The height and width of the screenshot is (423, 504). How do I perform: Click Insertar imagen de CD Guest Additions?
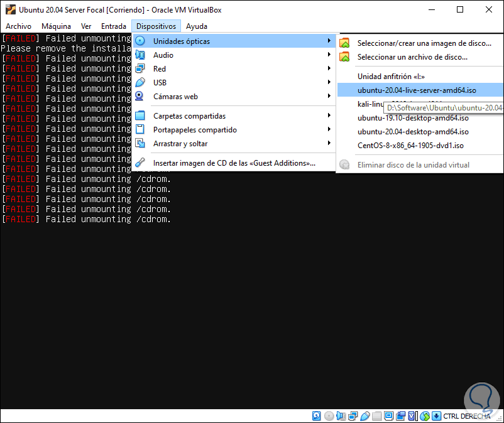[234, 163]
